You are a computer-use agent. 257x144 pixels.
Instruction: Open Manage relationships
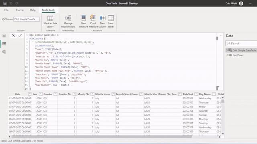(x=68, y=21)
